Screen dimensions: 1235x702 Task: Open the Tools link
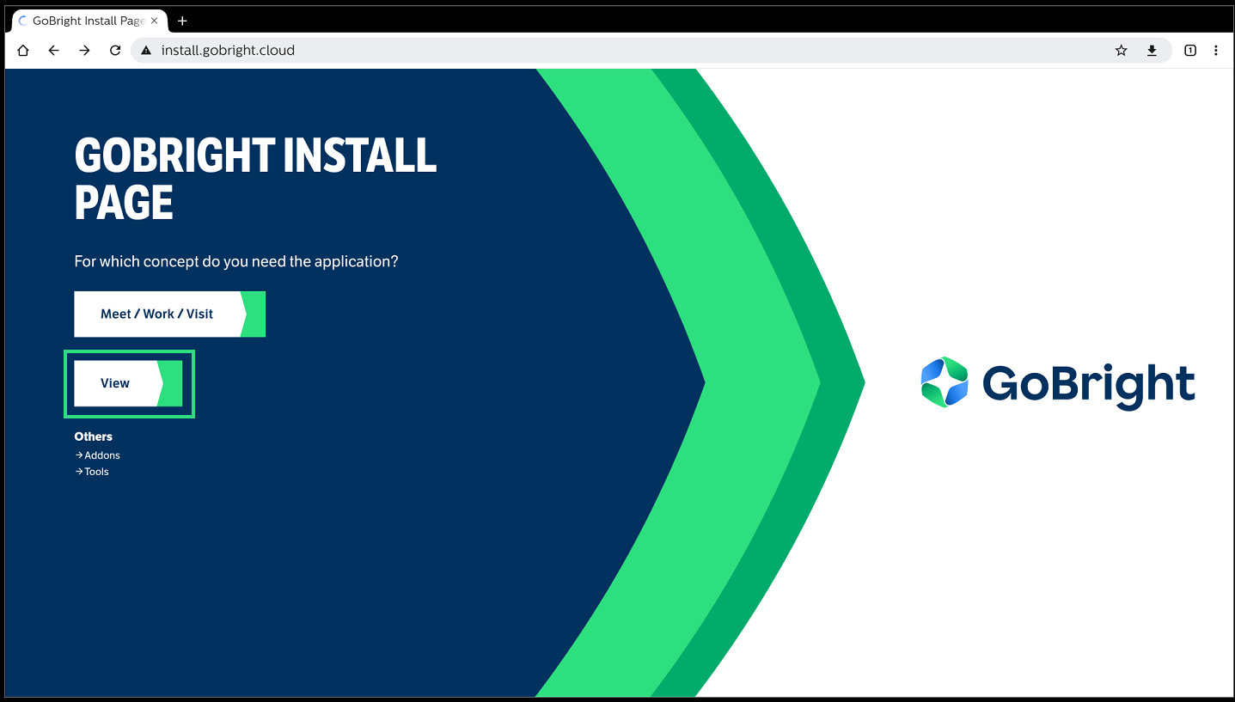96,472
